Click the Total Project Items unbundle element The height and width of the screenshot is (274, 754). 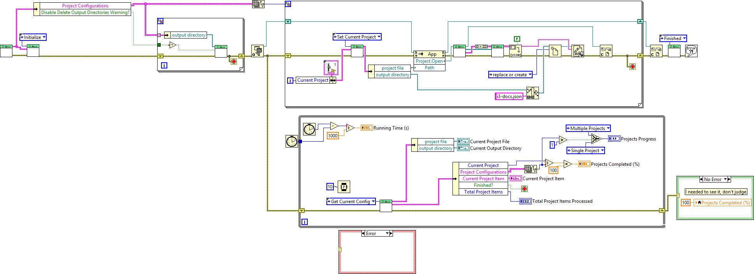coord(483,192)
